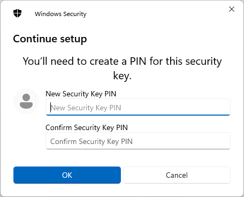Click the 'You'll need to create a PIN' message

[x=122, y=69]
